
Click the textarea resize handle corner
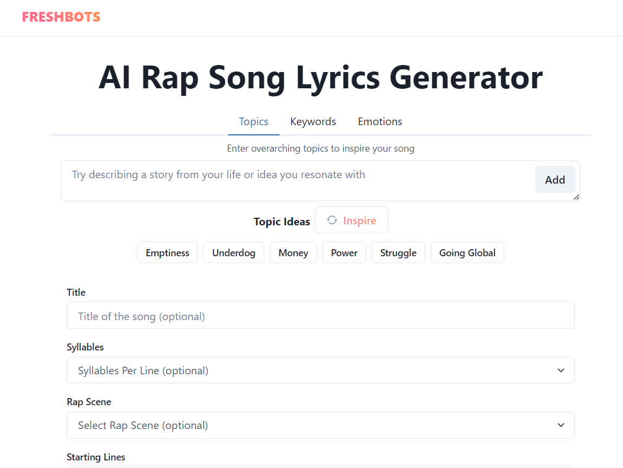(x=576, y=197)
